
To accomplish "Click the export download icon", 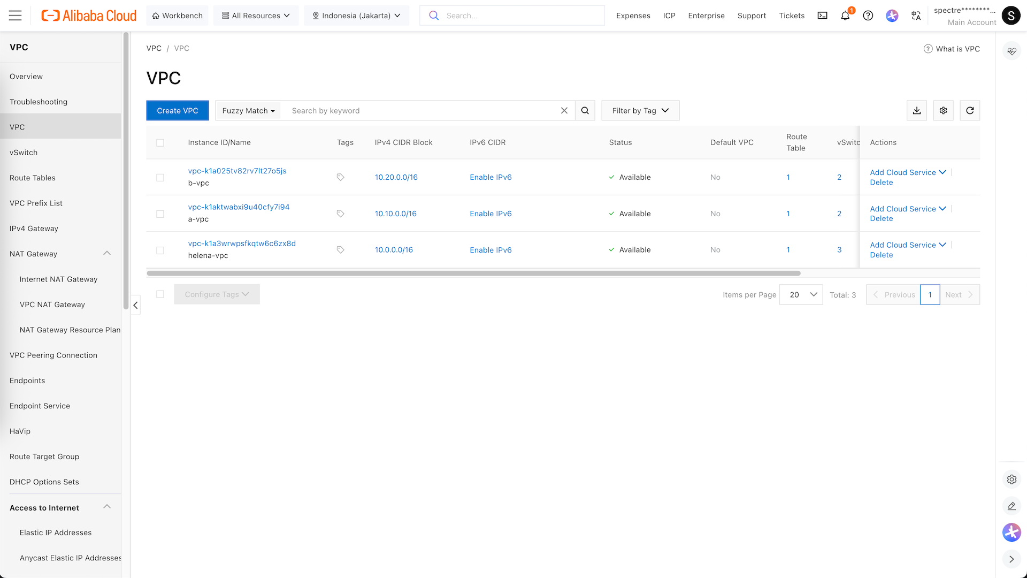I will click(x=916, y=111).
